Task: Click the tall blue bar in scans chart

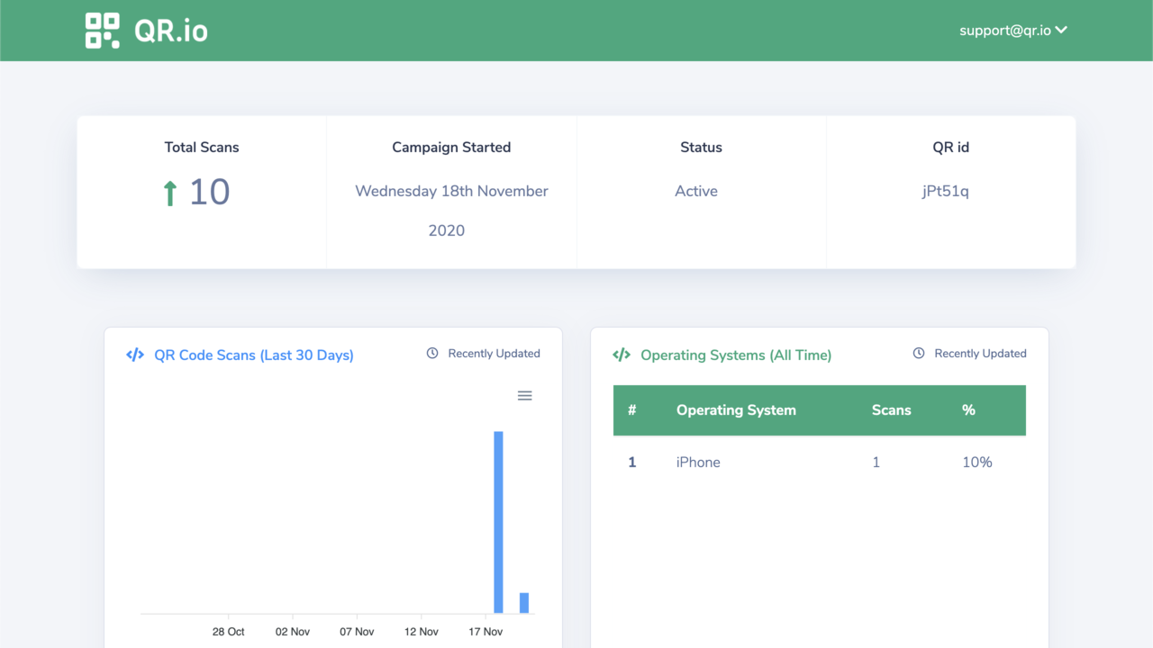Action: pos(498,522)
